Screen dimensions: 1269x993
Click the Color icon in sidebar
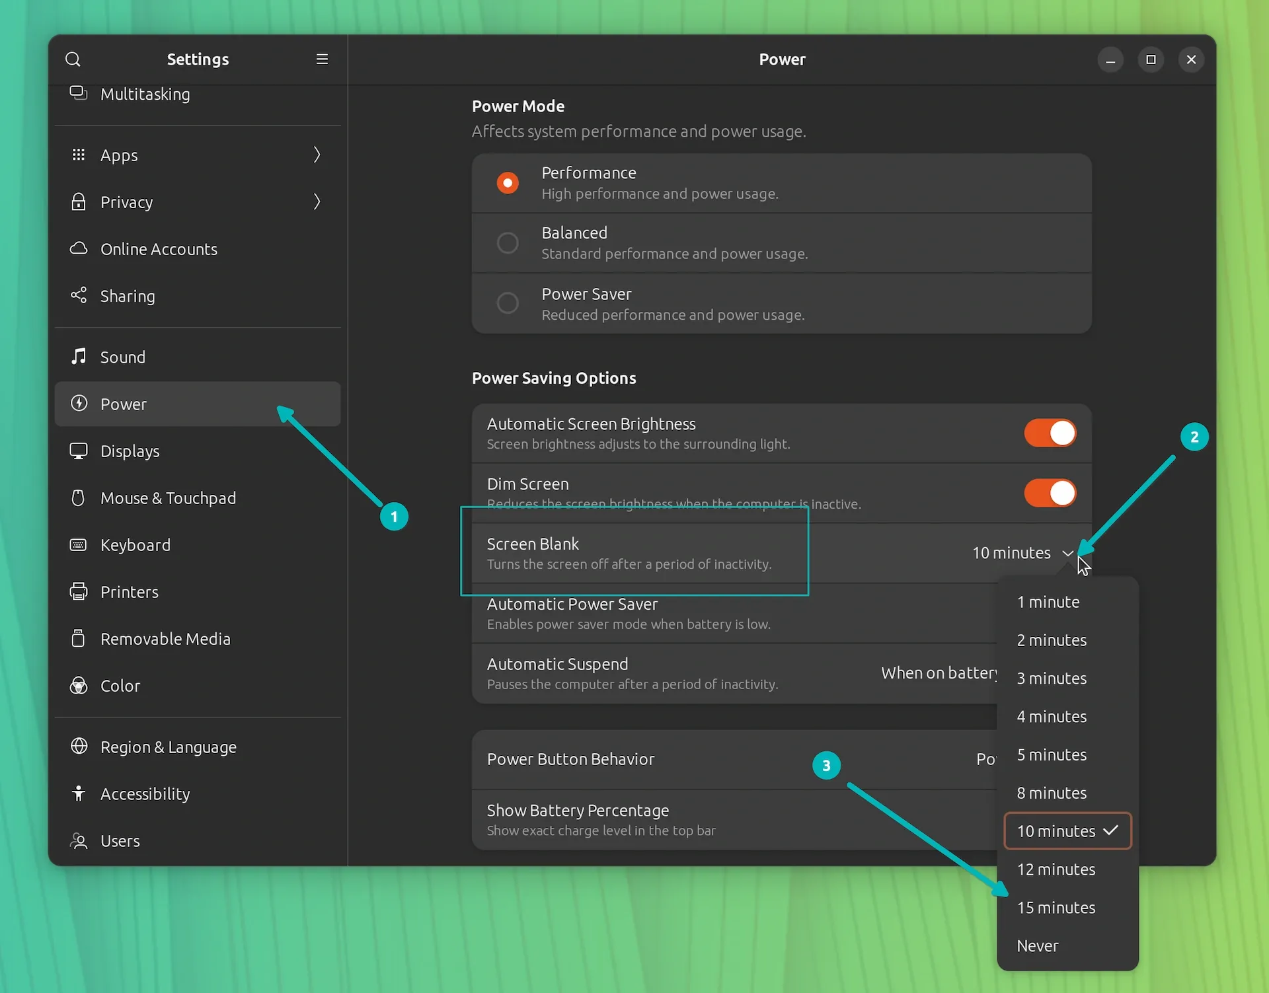pos(77,685)
